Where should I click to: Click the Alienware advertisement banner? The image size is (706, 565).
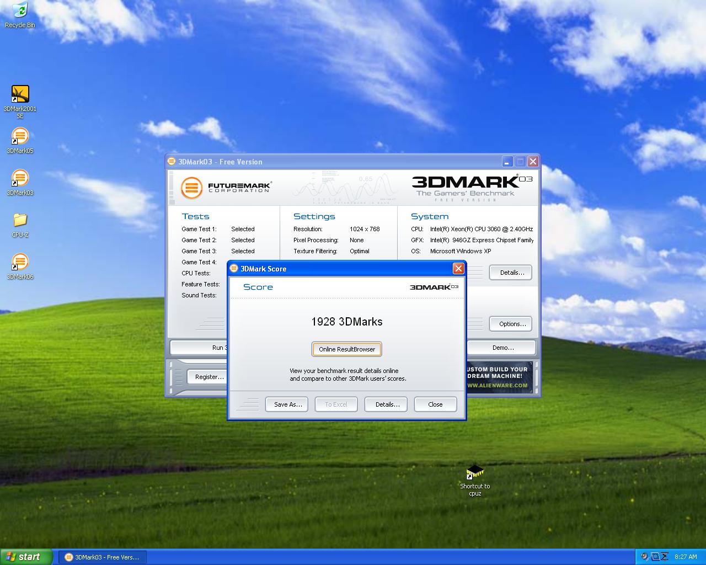coord(499,377)
